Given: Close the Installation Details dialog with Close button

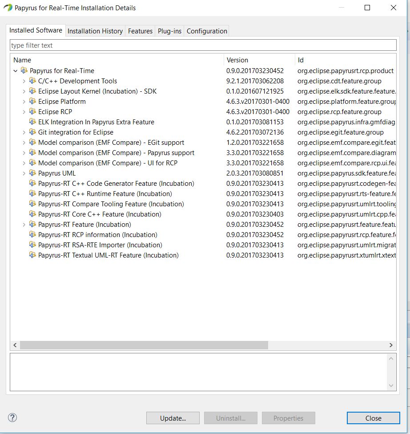Looking at the screenshot, I should coord(373,418).
